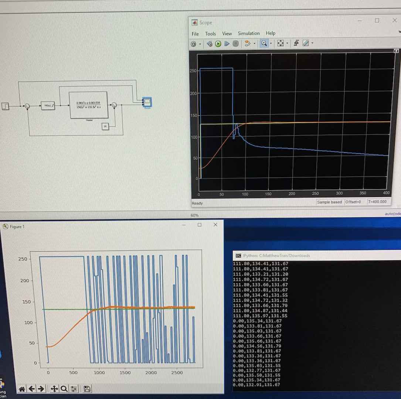Open the Tools menu in Scope

210,33
